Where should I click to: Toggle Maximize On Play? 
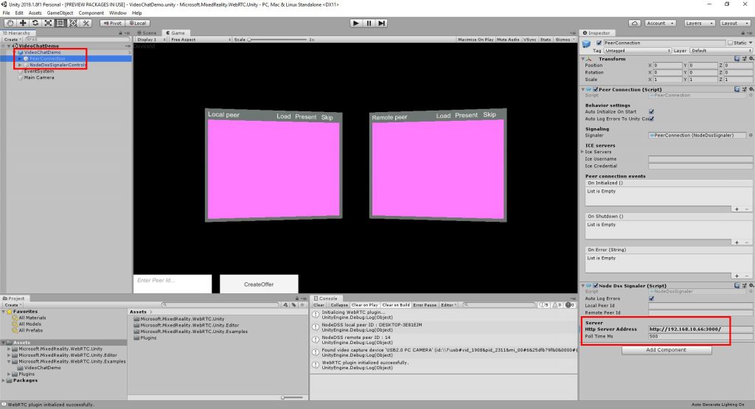(x=476, y=40)
